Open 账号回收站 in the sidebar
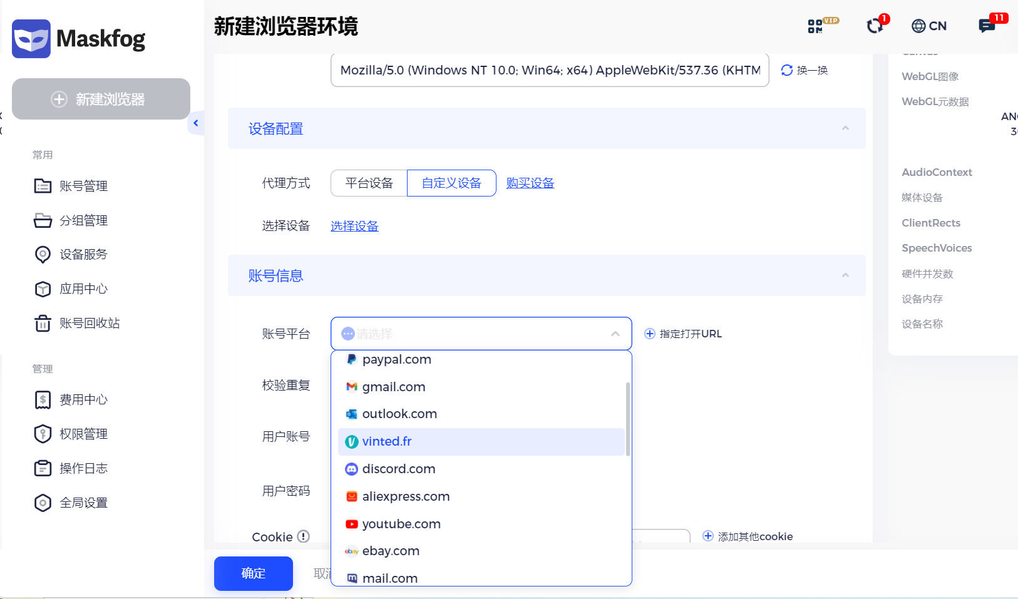 coord(77,323)
